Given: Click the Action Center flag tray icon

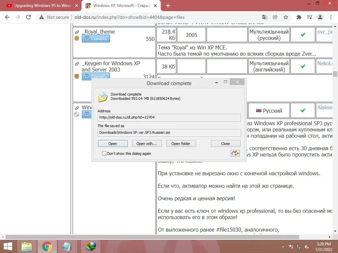Looking at the screenshot, I should [x=291, y=247].
